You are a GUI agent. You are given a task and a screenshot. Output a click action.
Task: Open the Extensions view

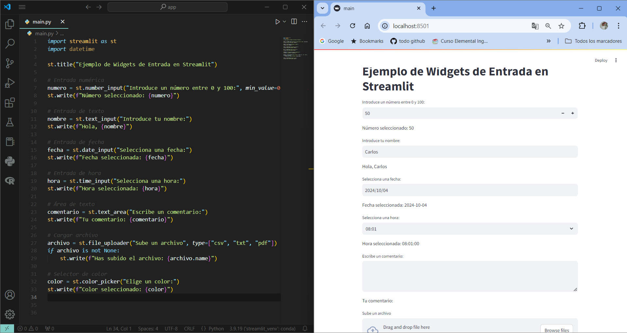(x=10, y=103)
